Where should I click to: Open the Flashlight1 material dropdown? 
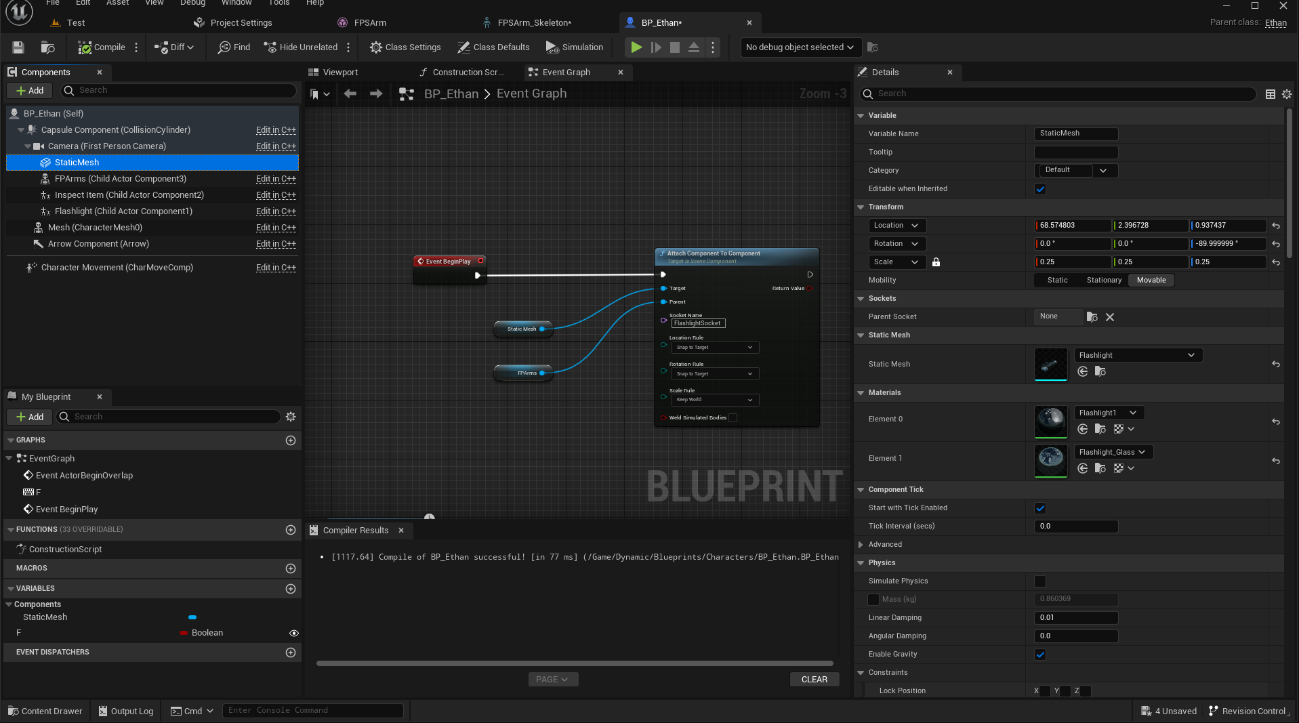point(1109,413)
